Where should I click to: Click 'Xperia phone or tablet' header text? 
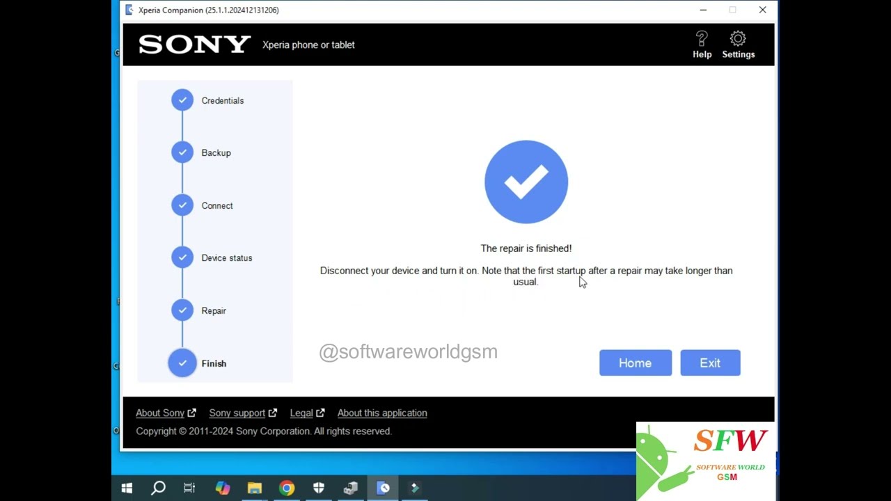[x=308, y=45]
